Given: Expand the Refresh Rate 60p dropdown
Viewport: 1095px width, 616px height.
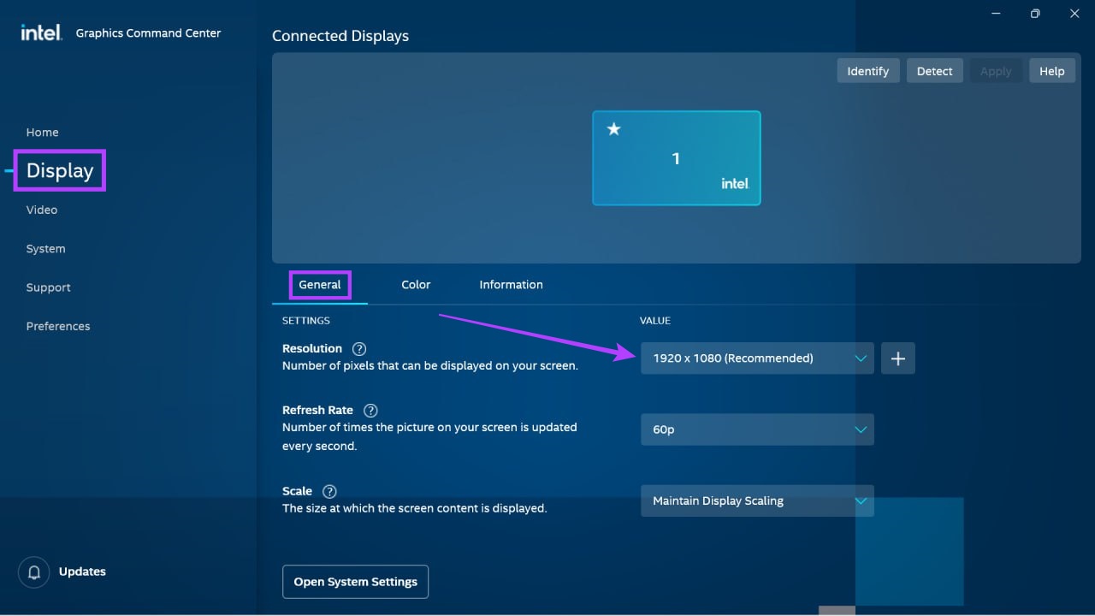Looking at the screenshot, I should coord(757,429).
